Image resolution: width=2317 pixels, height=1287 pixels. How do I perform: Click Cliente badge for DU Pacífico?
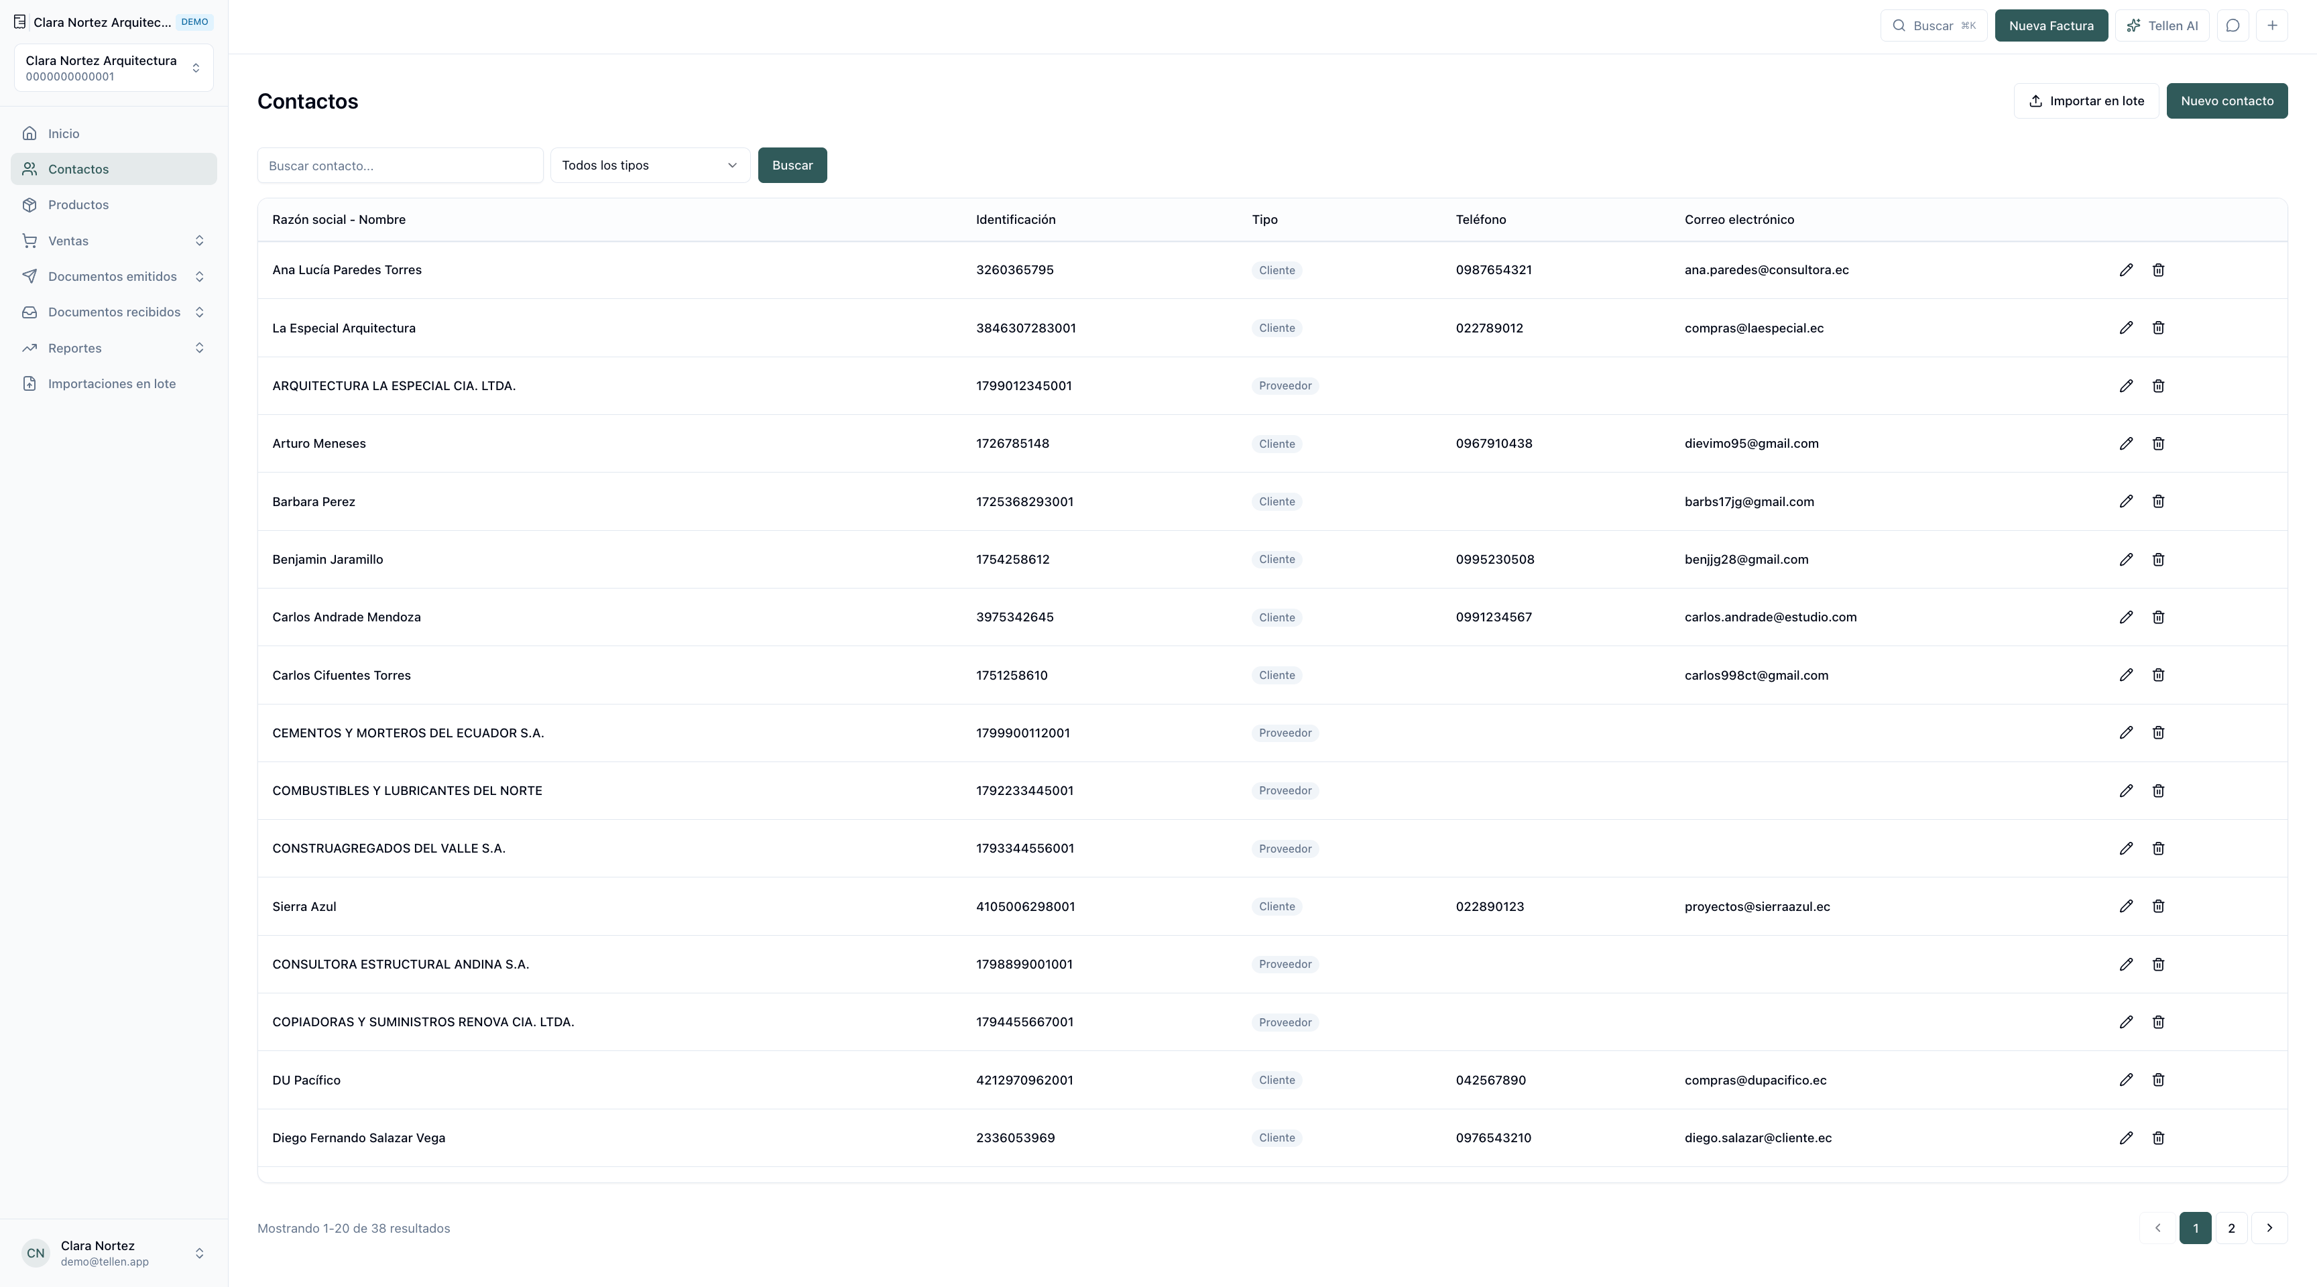1276,1080
